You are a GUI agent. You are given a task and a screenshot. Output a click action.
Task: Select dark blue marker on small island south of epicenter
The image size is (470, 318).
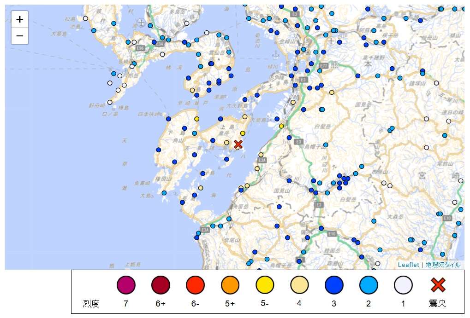coord(226,159)
